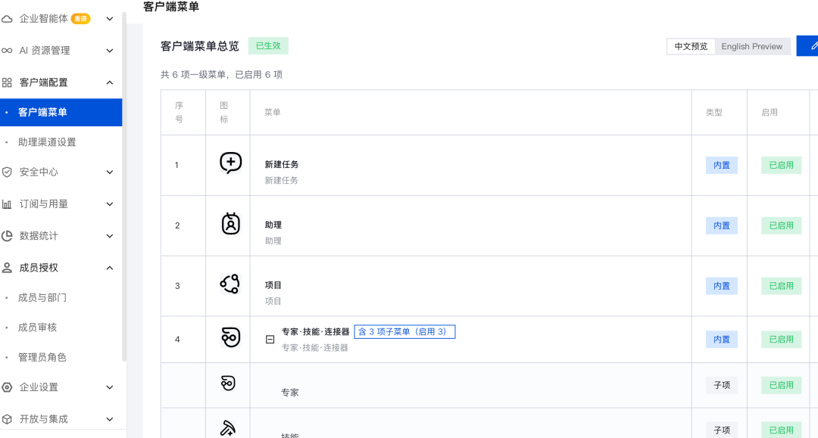Image resolution: width=818 pixels, height=438 pixels.
Task: Click 已启用 status of 新建任务 row
Action: 781,165
